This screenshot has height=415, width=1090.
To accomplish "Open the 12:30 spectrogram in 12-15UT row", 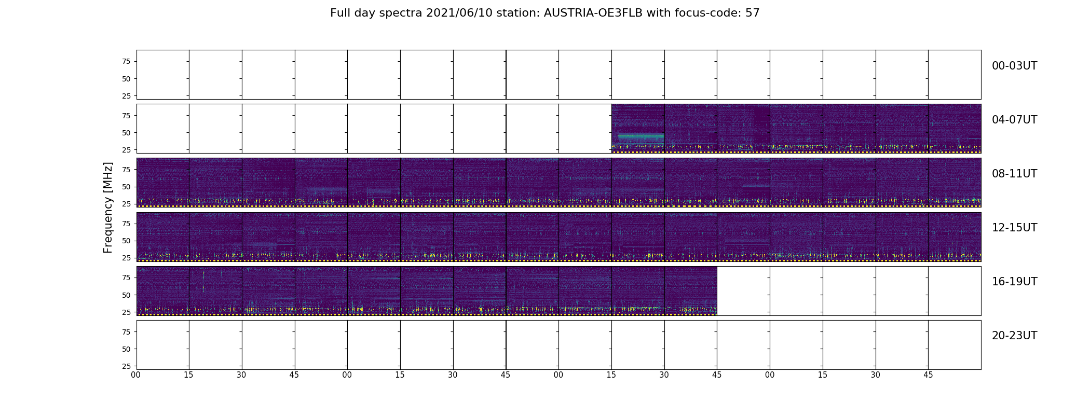I will pyautogui.click(x=268, y=237).
